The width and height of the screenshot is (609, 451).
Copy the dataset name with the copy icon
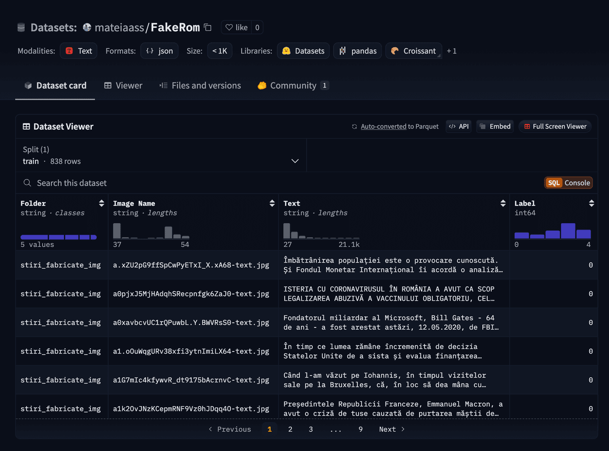click(207, 27)
